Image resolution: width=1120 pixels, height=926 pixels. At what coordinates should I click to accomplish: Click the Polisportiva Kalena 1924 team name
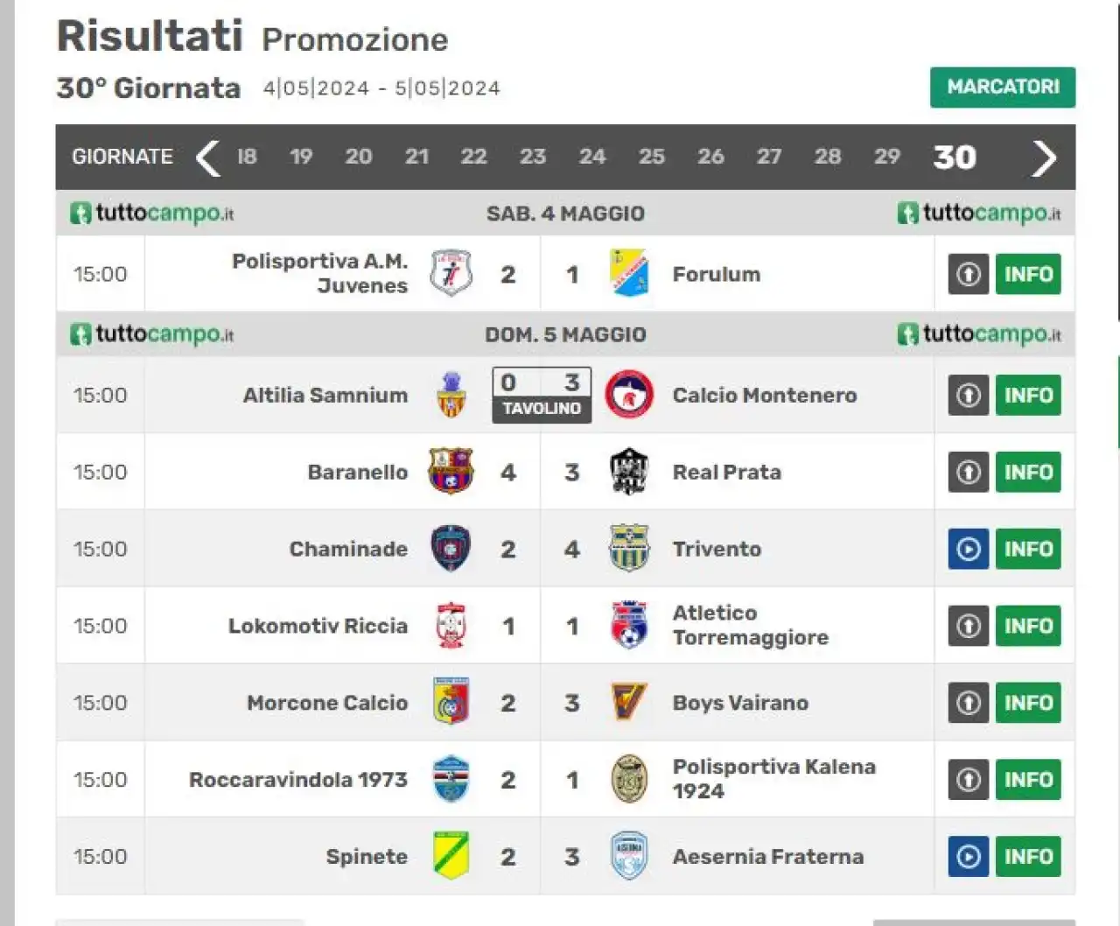click(x=773, y=779)
